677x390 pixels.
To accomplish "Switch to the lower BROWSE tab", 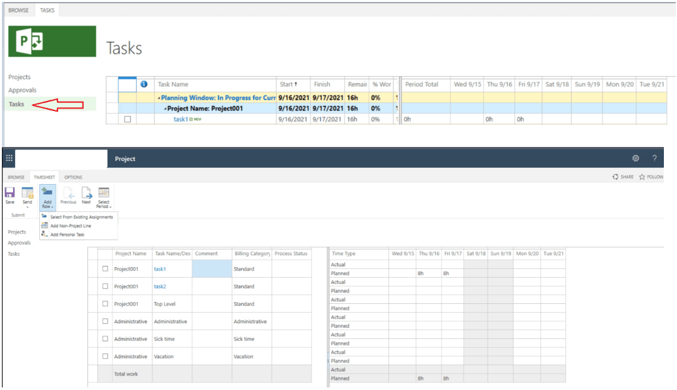I will 16,177.
